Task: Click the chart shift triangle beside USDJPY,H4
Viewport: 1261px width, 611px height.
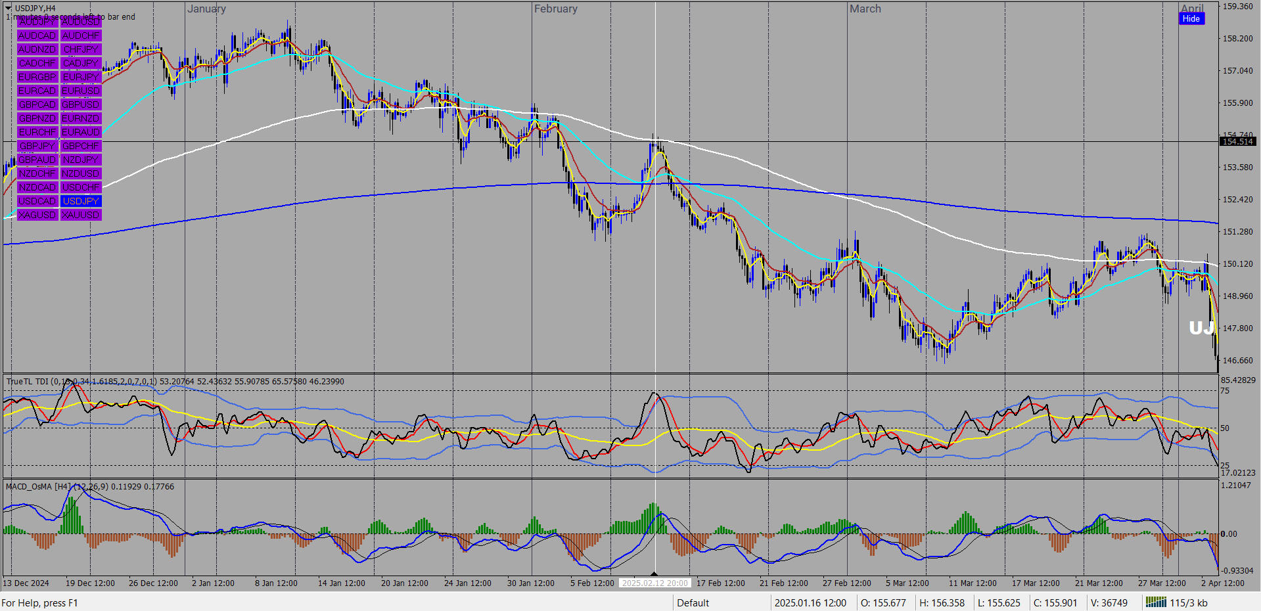Action: click(x=9, y=8)
